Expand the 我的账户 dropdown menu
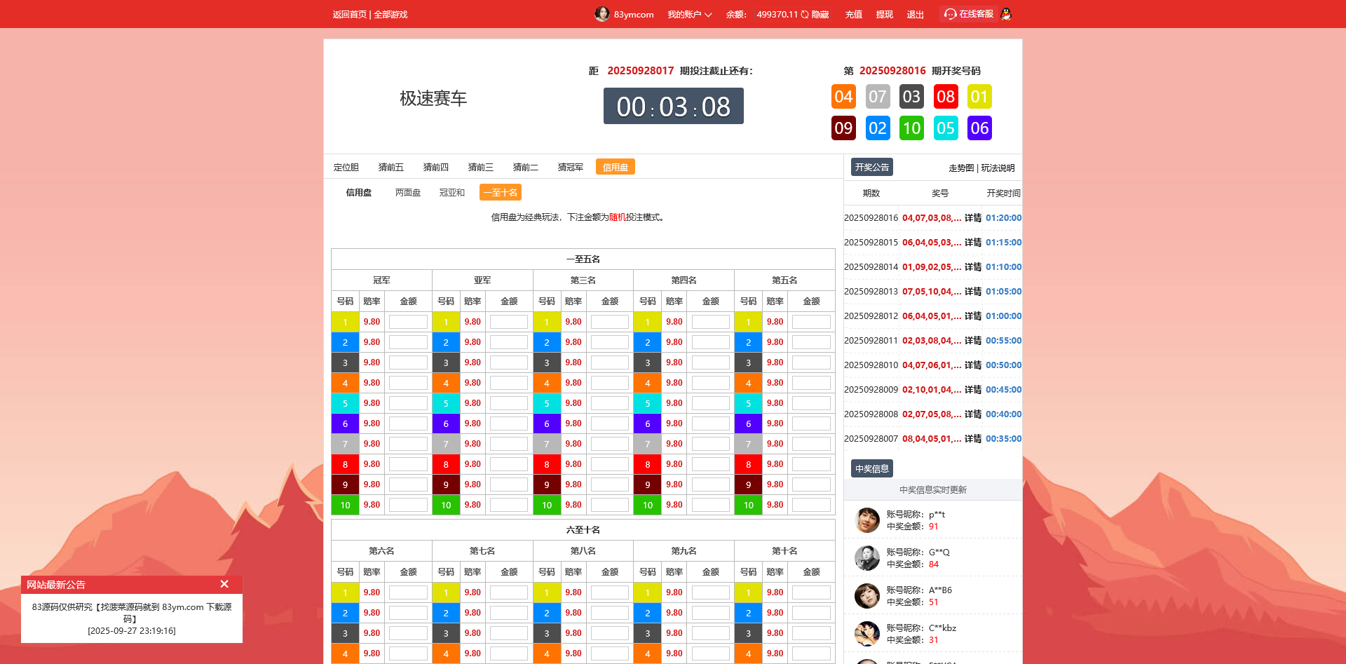Viewport: 1346px width, 664px height. [689, 15]
